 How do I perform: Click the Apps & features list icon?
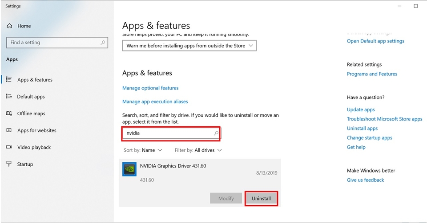[9, 79]
